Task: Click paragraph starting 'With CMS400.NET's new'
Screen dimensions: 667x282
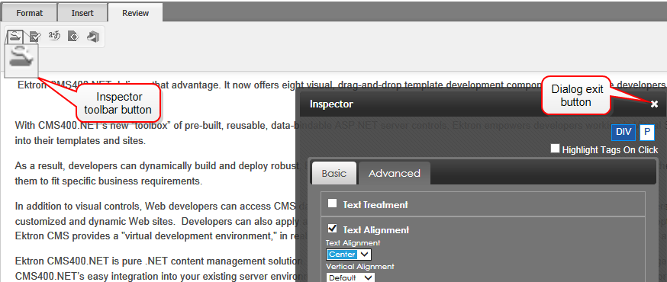Action: [x=156, y=133]
